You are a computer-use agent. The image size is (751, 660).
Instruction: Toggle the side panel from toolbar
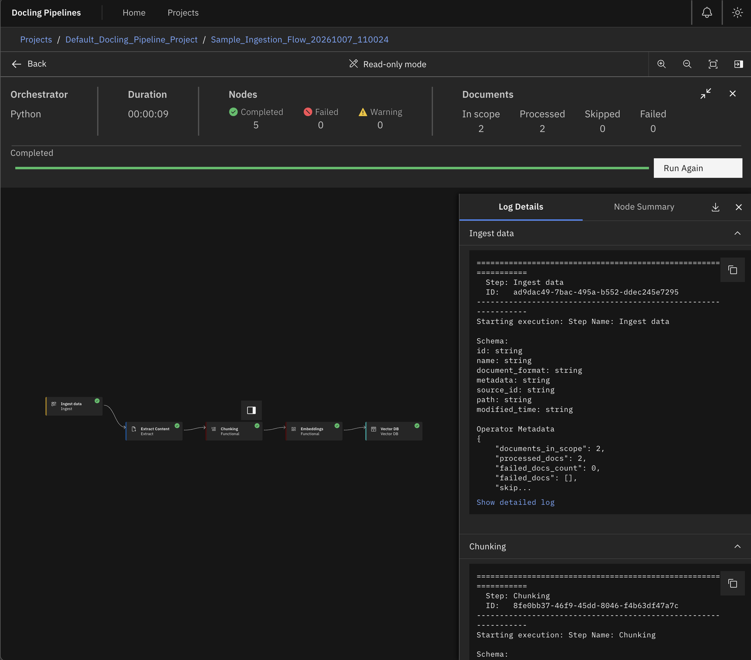[x=738, y=64]
